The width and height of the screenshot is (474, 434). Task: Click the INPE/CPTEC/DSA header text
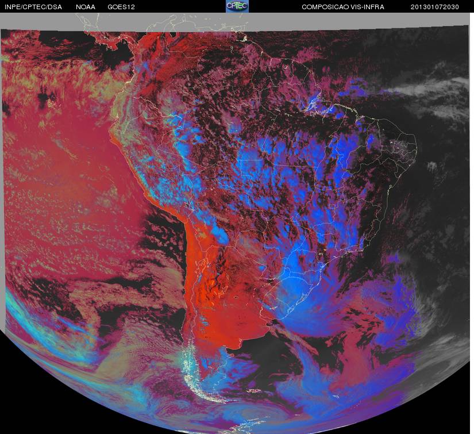click(33, 7)
